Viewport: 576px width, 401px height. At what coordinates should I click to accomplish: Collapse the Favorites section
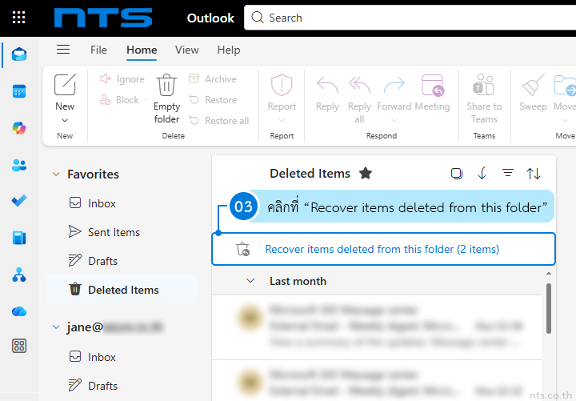pos(56,174)
